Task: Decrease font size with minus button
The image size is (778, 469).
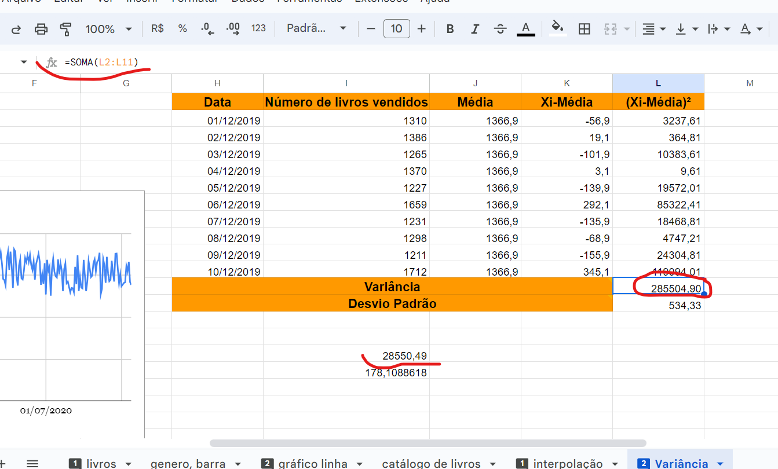Action: [x=371, y=28]
